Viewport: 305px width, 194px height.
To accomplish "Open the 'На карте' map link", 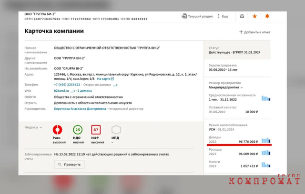I will coord(105,79).
